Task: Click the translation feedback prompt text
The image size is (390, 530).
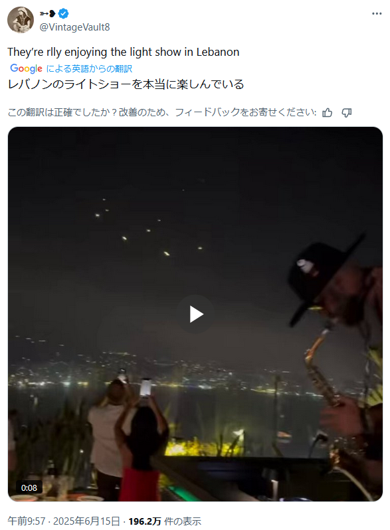Action: (162, 112)
